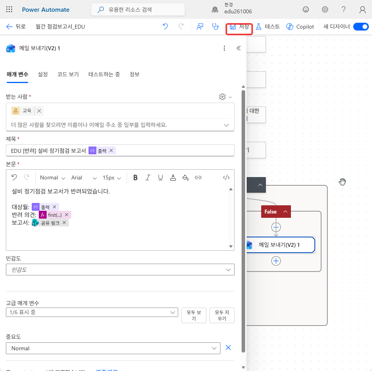Open the environment picker edu261006
372x371 pixels.
(x=232, y=9)
